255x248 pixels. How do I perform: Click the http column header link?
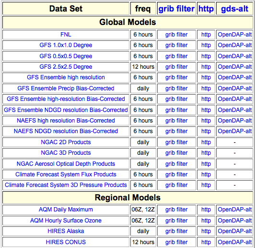206,9
